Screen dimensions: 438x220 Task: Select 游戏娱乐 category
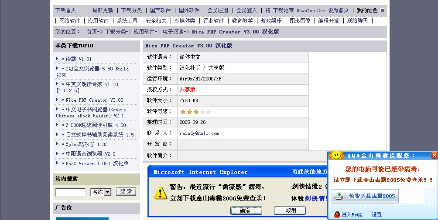271,20
